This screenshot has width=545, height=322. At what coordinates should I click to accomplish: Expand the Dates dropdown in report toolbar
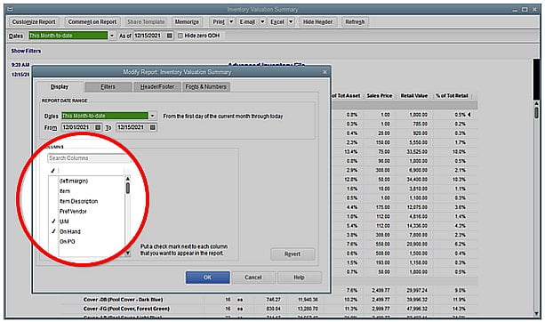(112, 36)
